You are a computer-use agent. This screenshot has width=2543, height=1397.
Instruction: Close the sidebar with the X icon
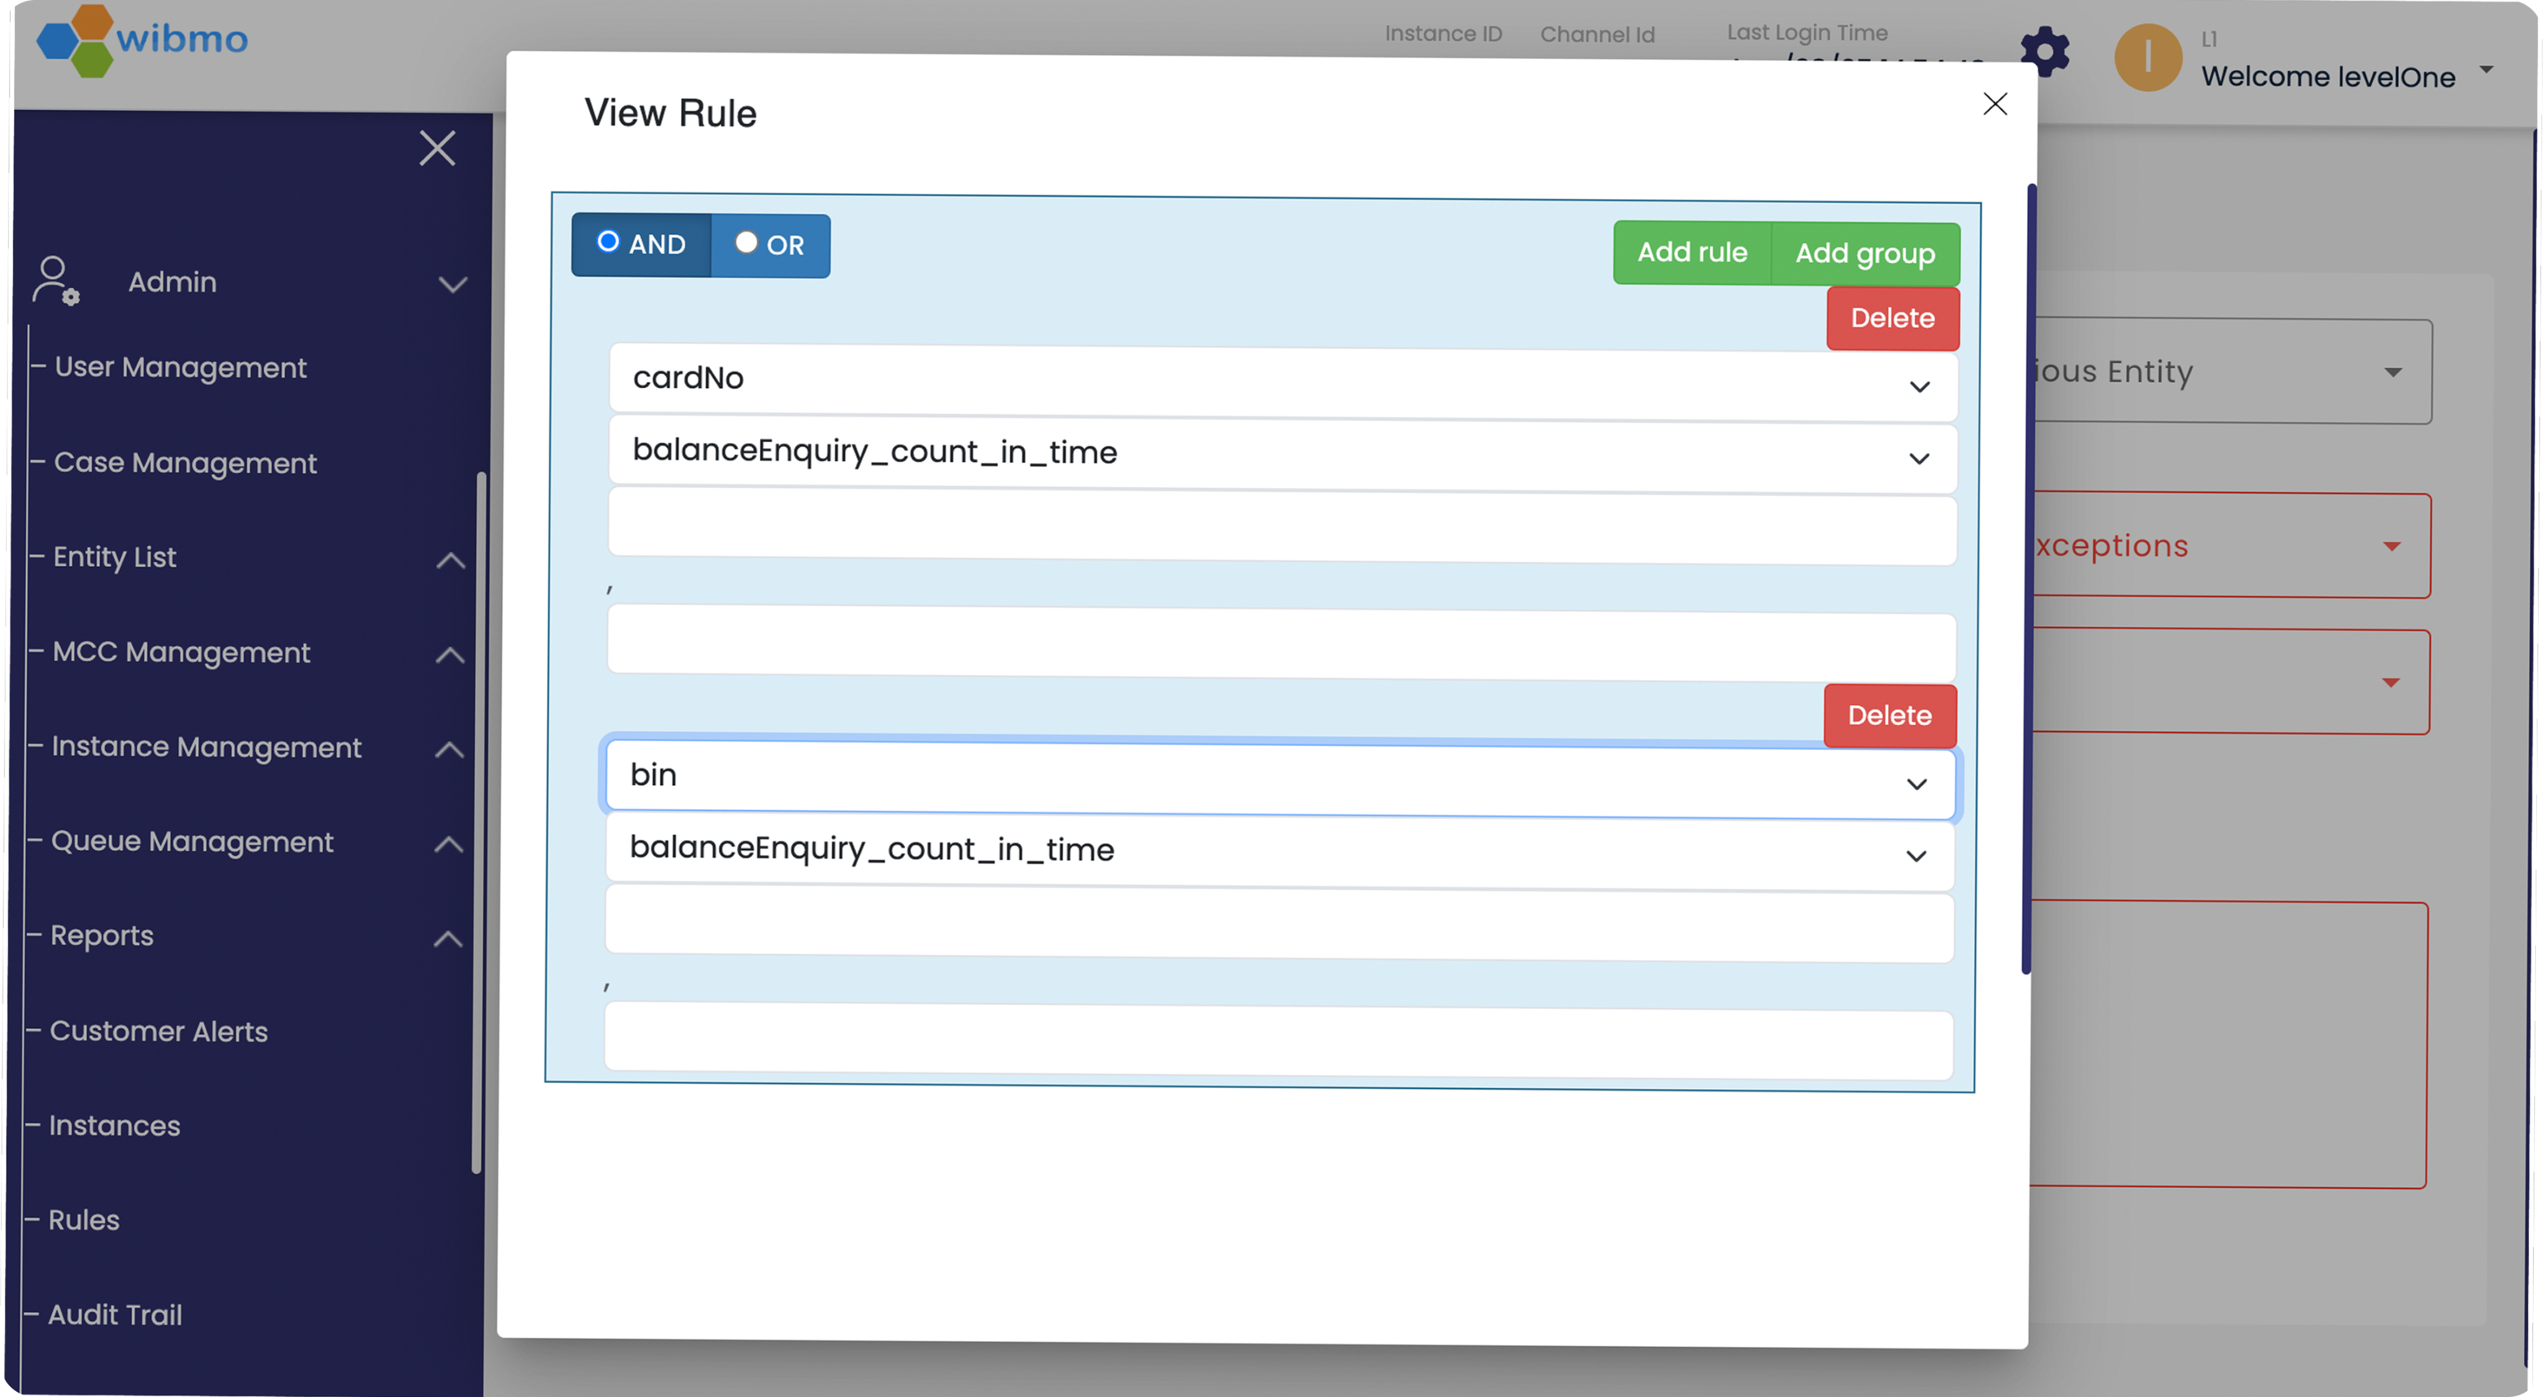tap(437, 149)
